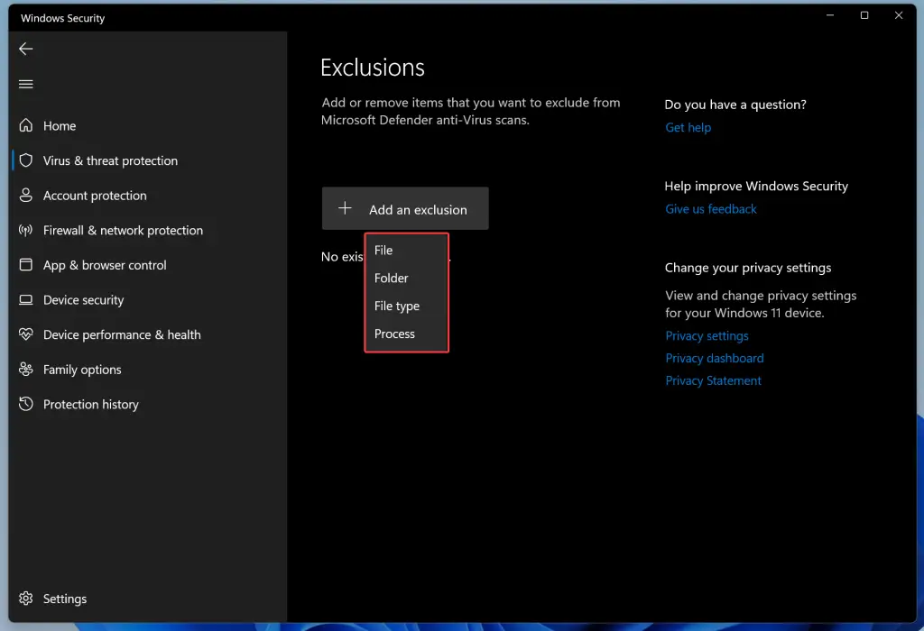The width and height of the screenshot is (924, 631).
Task: Navigate back using the arrow at top left
Action: click(25, 49)
